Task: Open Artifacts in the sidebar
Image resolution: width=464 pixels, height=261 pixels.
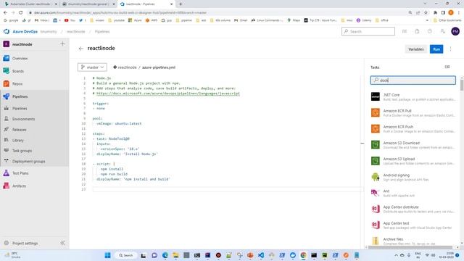Action: coord(19,186)
